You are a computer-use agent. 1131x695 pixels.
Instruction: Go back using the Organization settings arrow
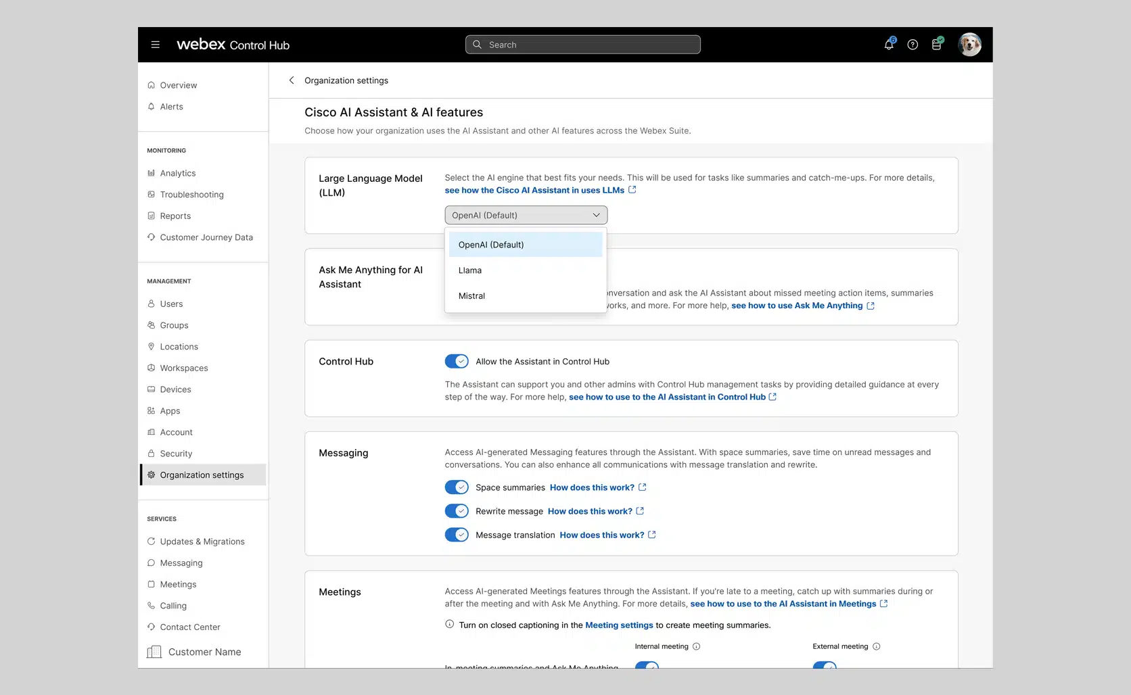(x=292, y=80)
